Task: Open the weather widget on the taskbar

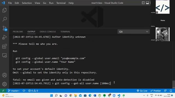Action: 8,96
